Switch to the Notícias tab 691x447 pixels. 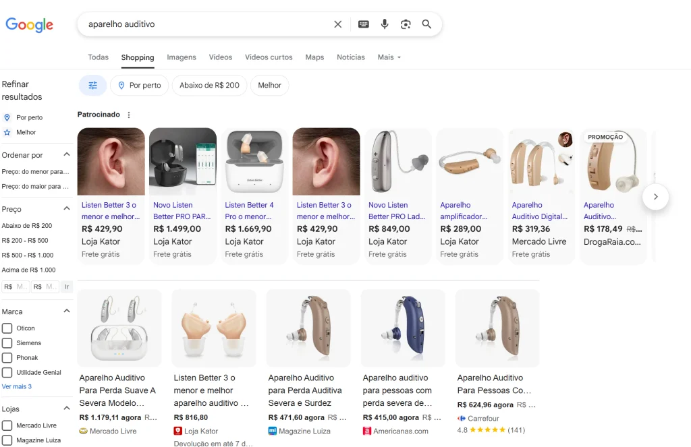351,57
